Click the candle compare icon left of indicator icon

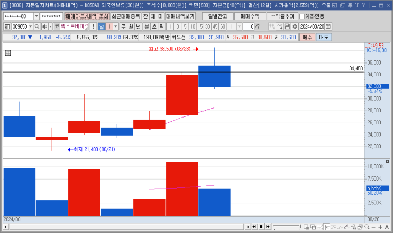pyautogui.click(x=272, y=26)
